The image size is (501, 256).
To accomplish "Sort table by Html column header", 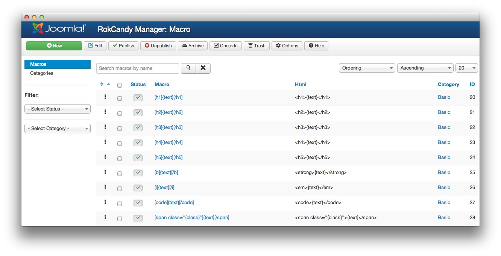I will [x=301, y=85].
